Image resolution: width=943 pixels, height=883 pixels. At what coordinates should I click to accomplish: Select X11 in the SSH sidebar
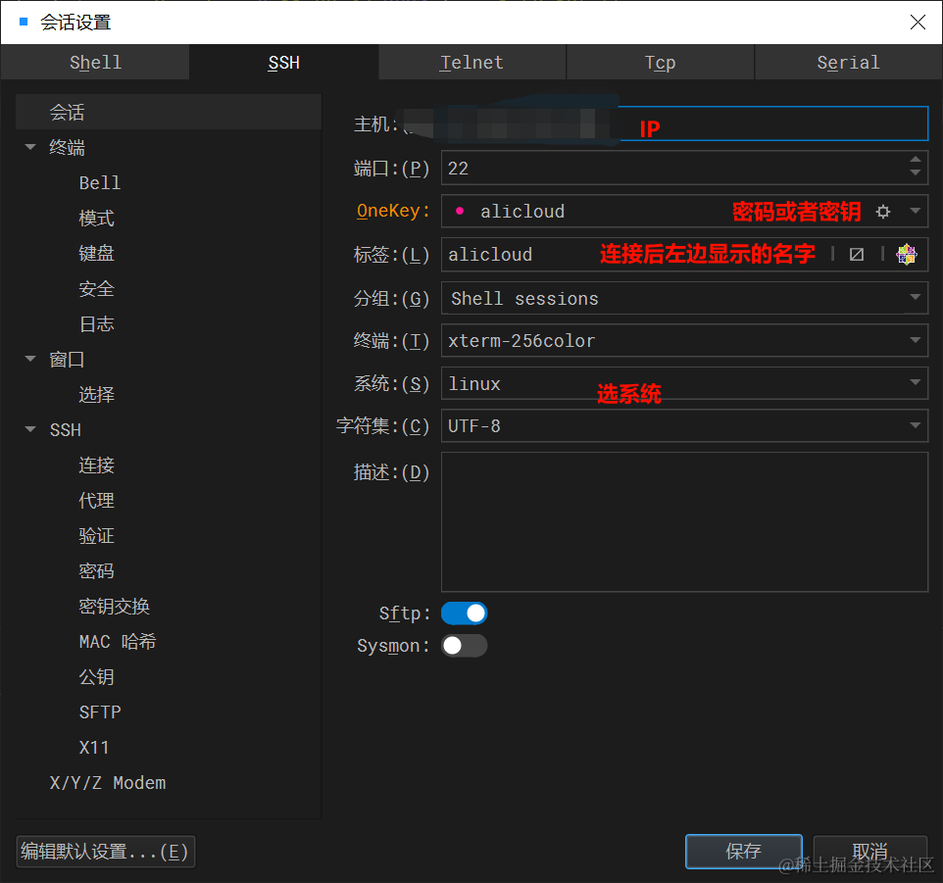coord(94,747)
